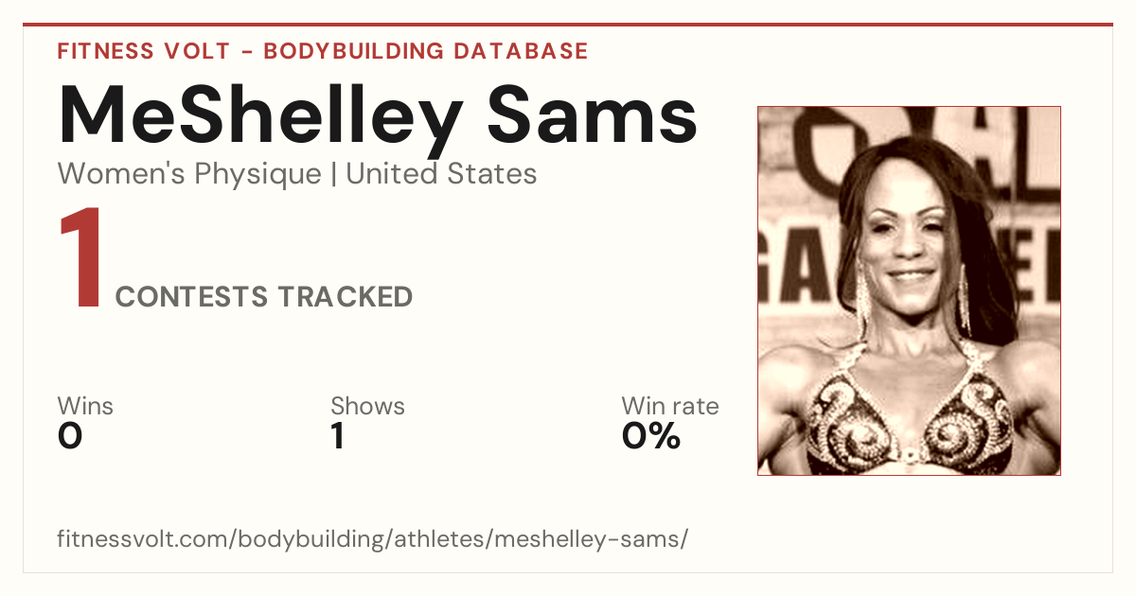
Task: Select the Wins value of 0
Action: coord(70,436)
